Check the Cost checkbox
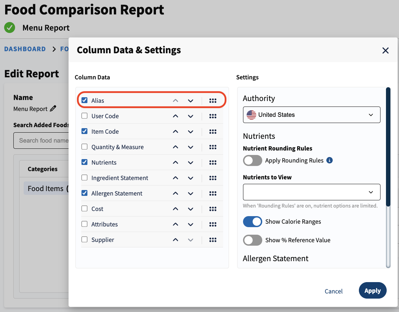The height and width of the screenshot is (312, 399). [84, 209]
